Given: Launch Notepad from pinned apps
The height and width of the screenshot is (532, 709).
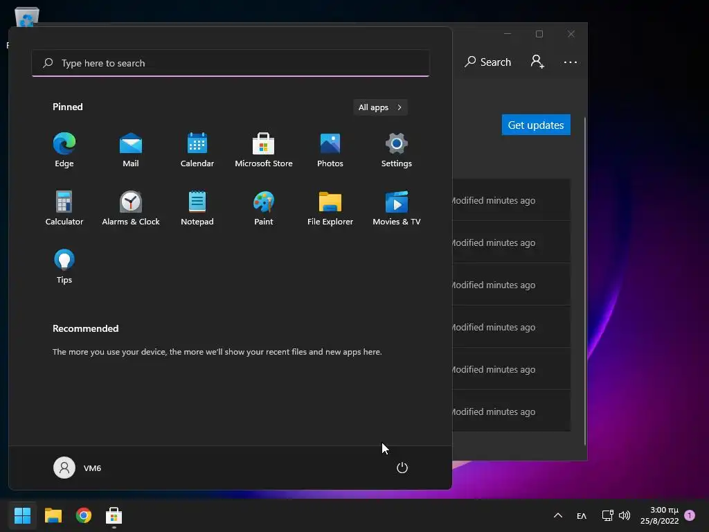Looking at the screenshot, I should 197,208.
